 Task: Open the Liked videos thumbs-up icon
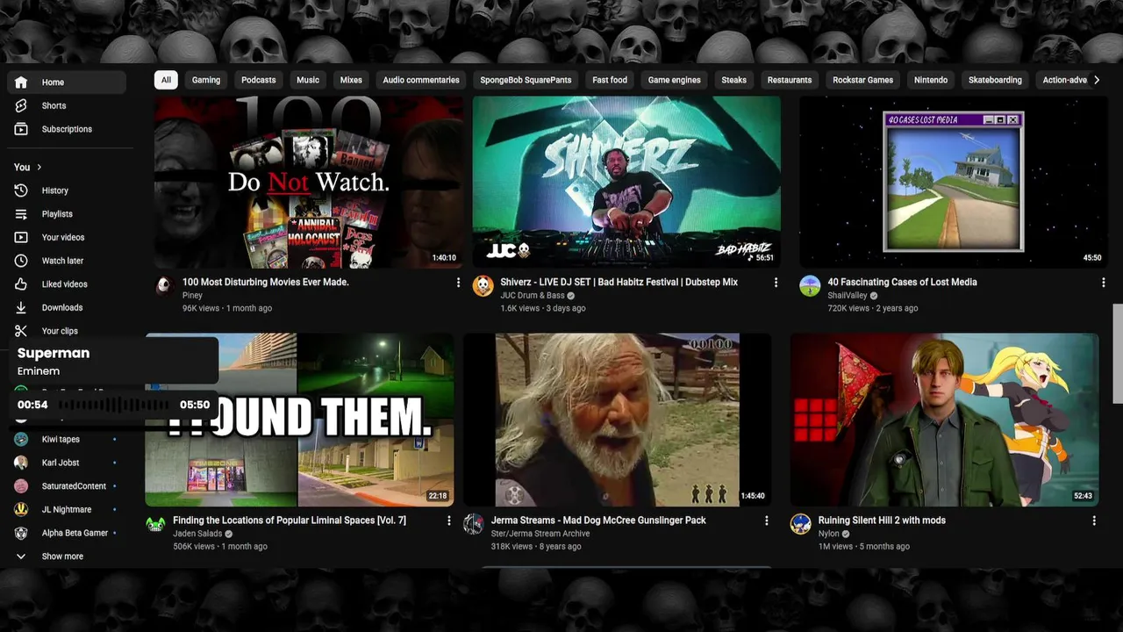[x=21, y=284]
